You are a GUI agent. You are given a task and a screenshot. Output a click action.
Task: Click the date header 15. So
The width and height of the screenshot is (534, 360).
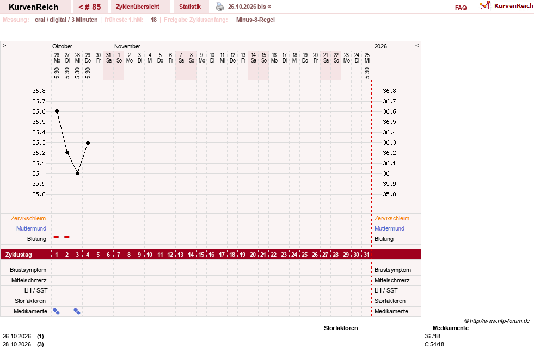264,58
